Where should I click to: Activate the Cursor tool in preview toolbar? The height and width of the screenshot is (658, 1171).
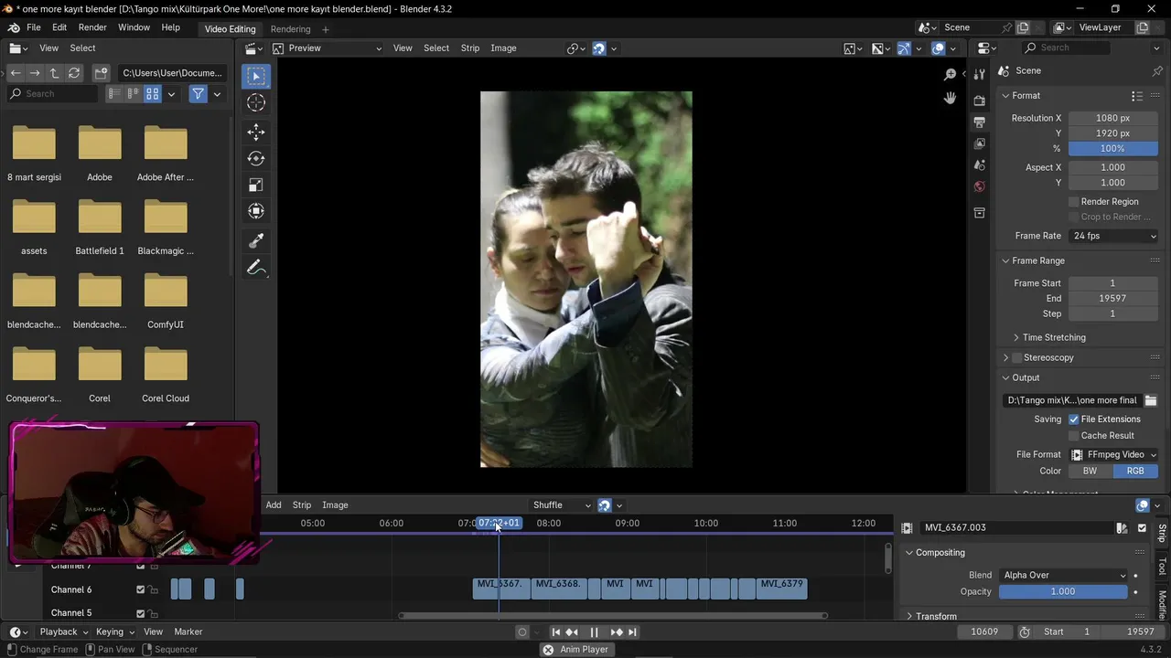click(256, 104)
